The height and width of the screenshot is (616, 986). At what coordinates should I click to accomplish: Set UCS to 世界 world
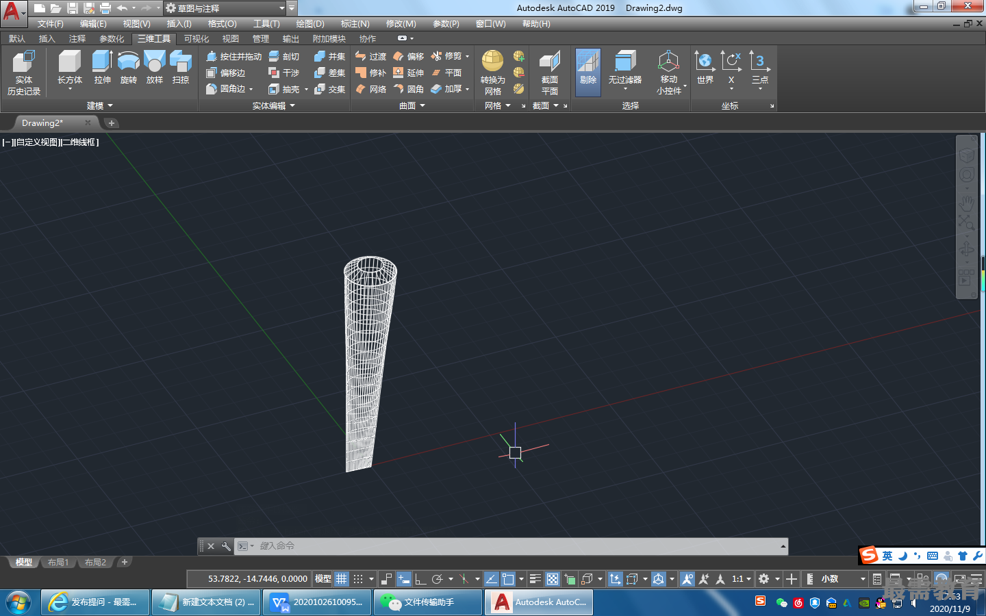pos(705,68)
